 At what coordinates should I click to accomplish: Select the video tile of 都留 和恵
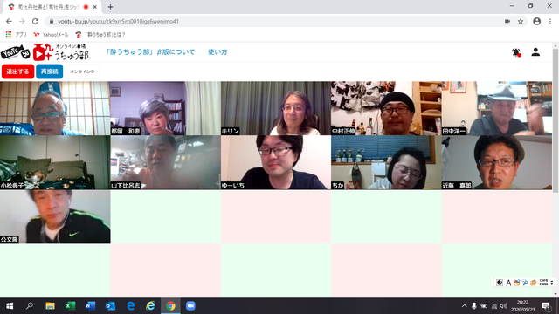(x=165, y=108)
